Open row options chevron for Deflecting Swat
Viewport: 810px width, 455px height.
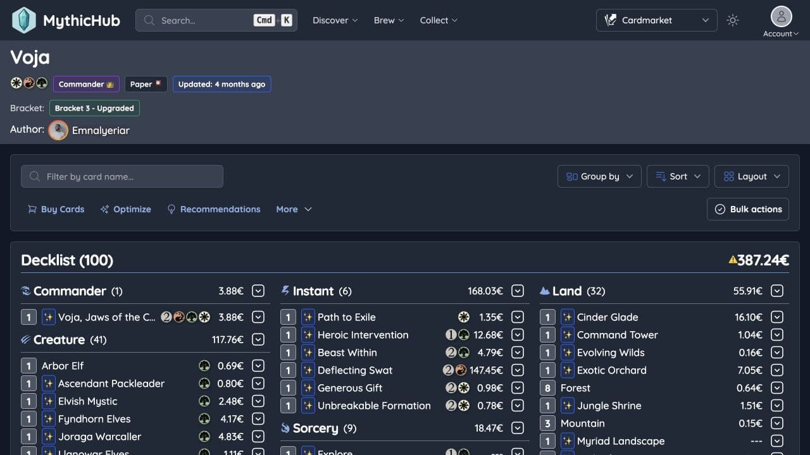[x=518, y=370]
